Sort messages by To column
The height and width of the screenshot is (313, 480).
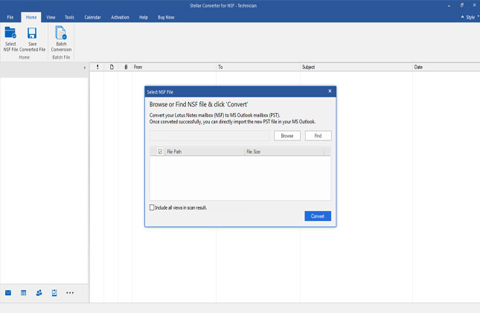[258, 67]
